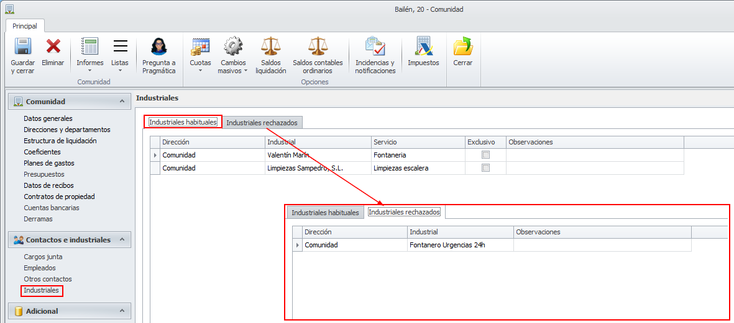
Task: Click the Guardar y cerrar floppy disk icon
Action: click(22, 46)
